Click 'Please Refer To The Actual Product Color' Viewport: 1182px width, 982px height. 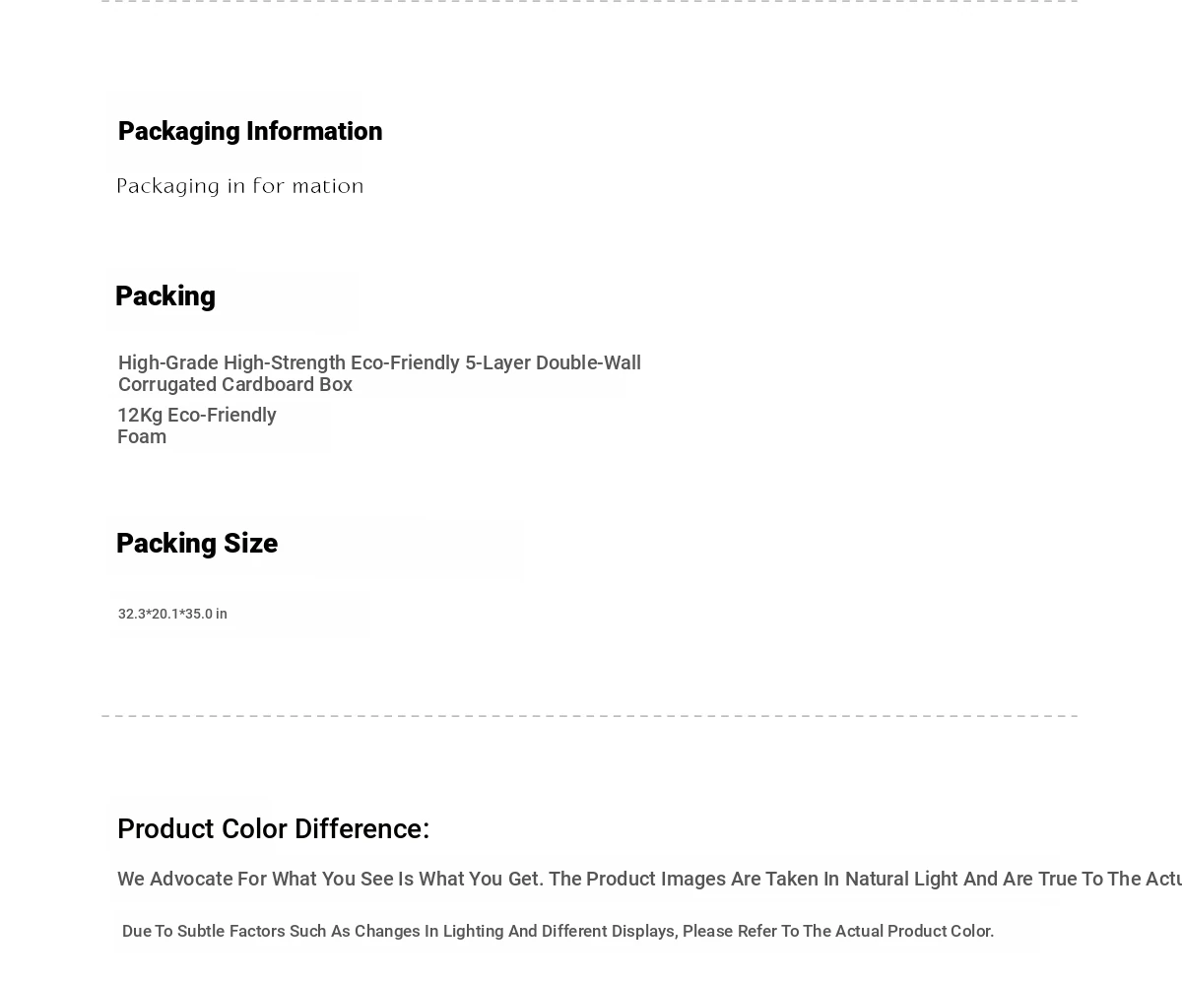tap(838, 931)
